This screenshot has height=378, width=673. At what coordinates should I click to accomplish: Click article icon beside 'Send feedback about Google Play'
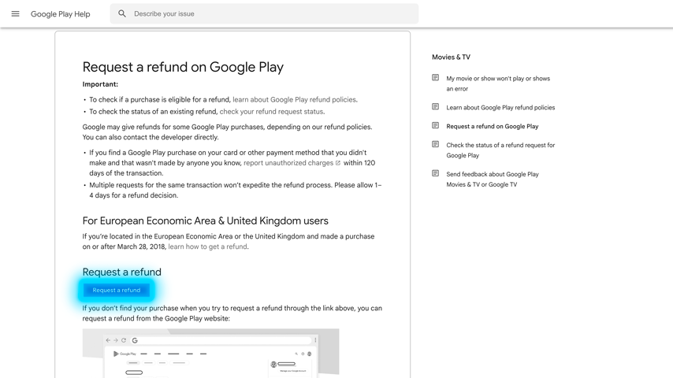(x=435, y=174)
